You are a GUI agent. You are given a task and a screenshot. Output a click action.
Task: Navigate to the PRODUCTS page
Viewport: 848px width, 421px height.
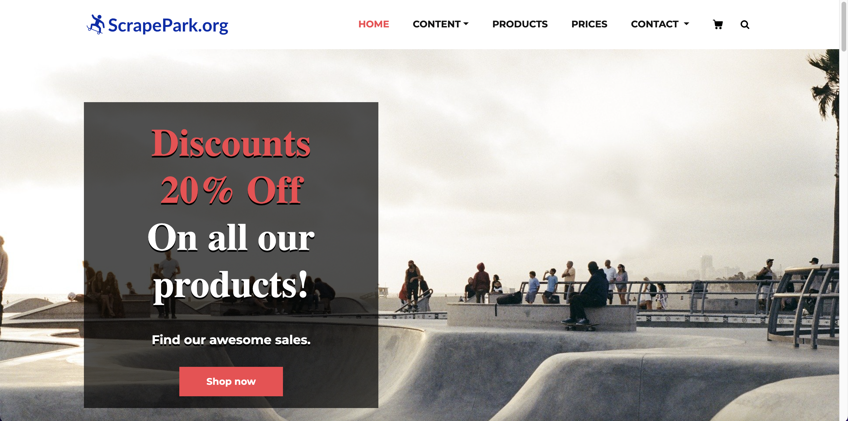pos(520,24)
